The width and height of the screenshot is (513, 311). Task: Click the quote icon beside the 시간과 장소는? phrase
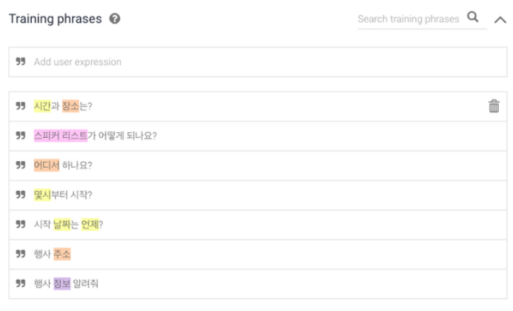tap(21, 106)
